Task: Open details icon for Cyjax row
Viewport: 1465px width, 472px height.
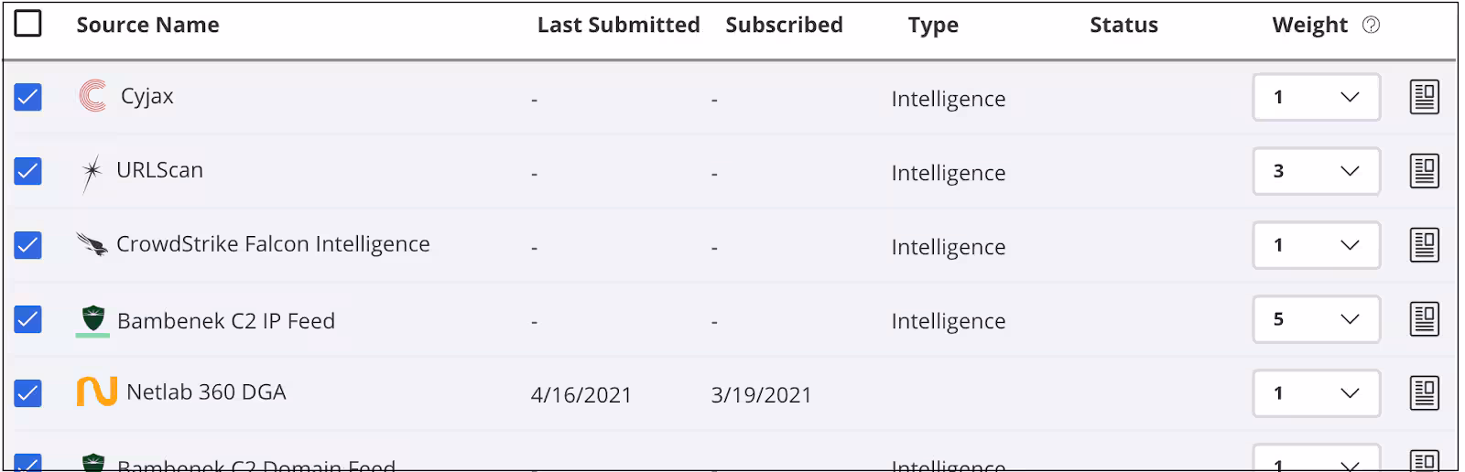Action: coord(1424,97)
